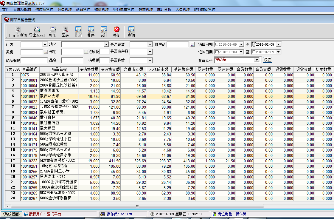Sort by 净销售金额 column header
The image size is (334, 219).
click(110, 69)
